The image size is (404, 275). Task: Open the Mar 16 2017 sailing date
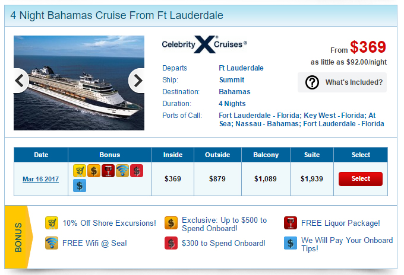(41, 179)
